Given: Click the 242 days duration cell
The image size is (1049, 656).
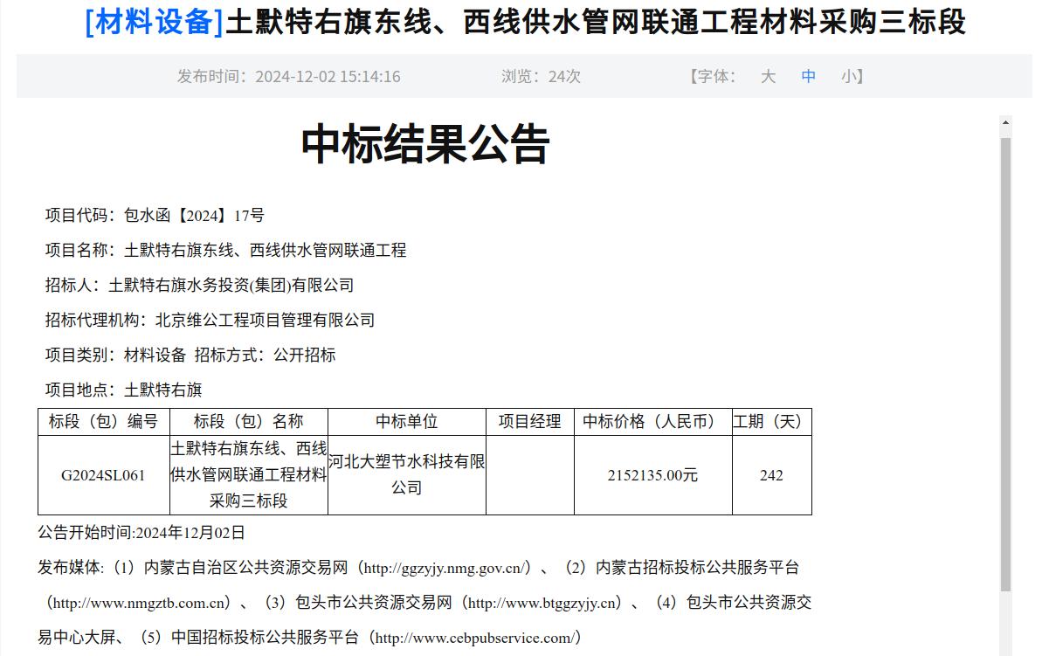Looking at the screenshot, I should (x=771, y=476).
